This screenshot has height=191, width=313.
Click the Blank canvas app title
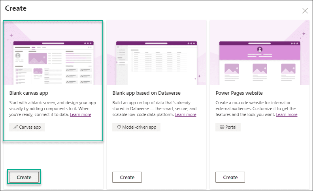(29, 93)
